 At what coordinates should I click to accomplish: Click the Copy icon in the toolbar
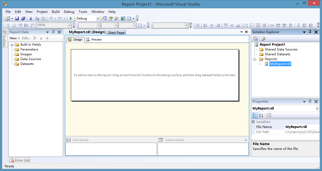pyautogui.click(x=37, y=18)
